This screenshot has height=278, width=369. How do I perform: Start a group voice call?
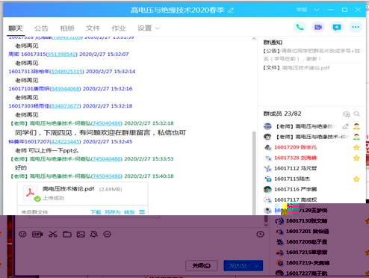pos(300,27)
